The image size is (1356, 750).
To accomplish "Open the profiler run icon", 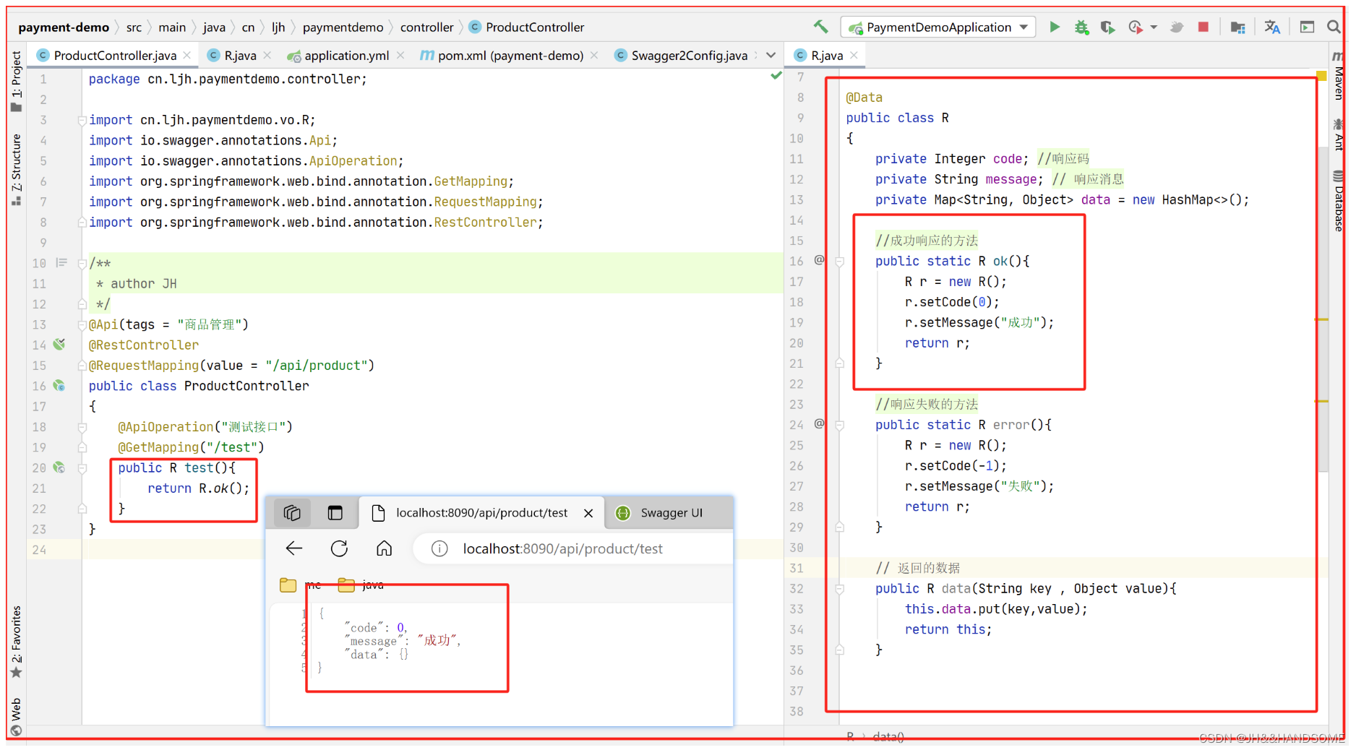I will 1136,27.
